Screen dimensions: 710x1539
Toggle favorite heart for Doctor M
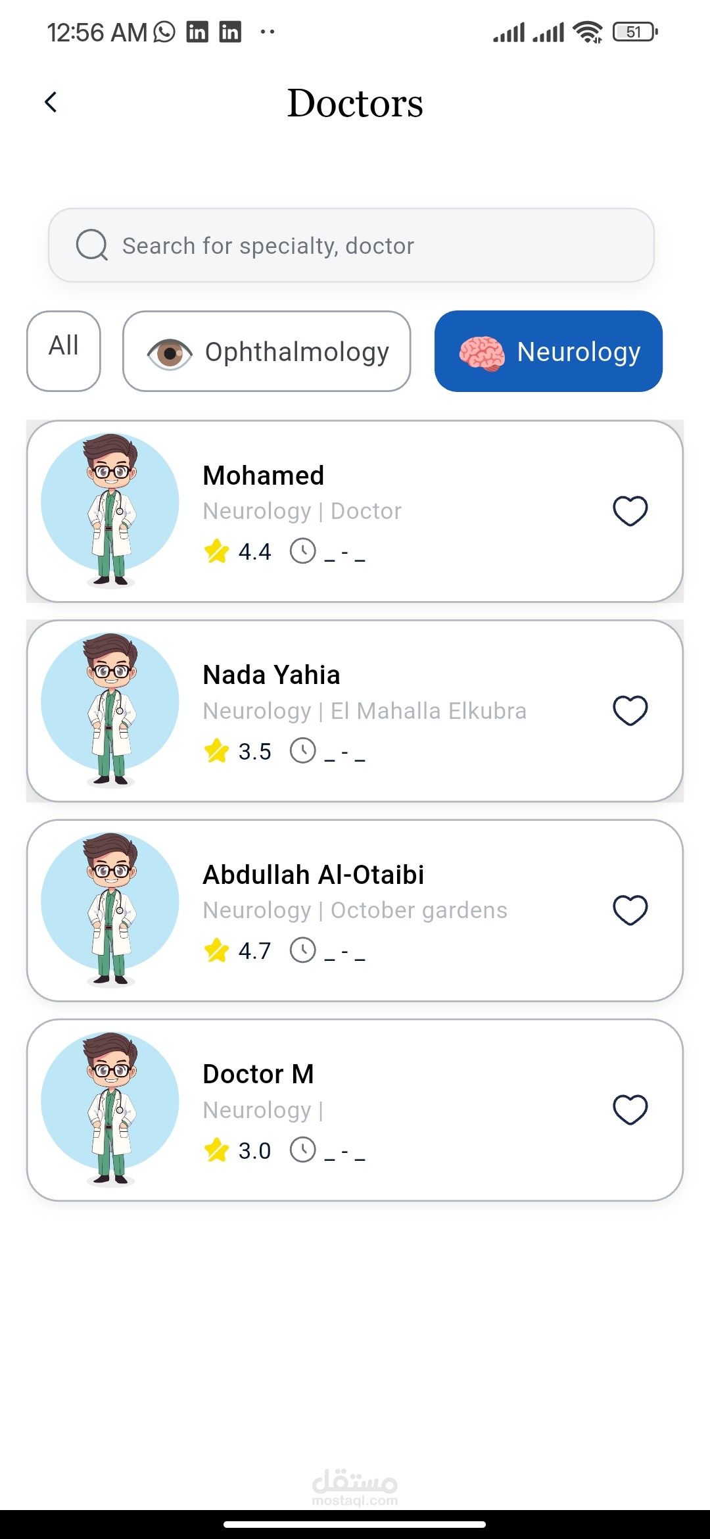point(630,1110)
